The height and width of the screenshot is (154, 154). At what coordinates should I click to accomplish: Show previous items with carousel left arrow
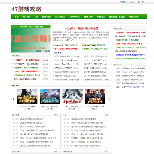click(13, 99)
